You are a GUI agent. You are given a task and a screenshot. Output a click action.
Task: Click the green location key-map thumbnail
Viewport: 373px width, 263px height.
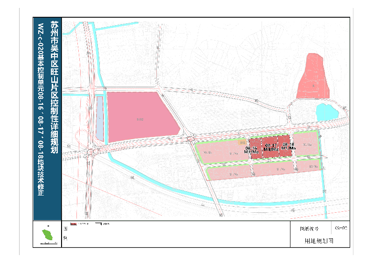[x=47, y=235]
